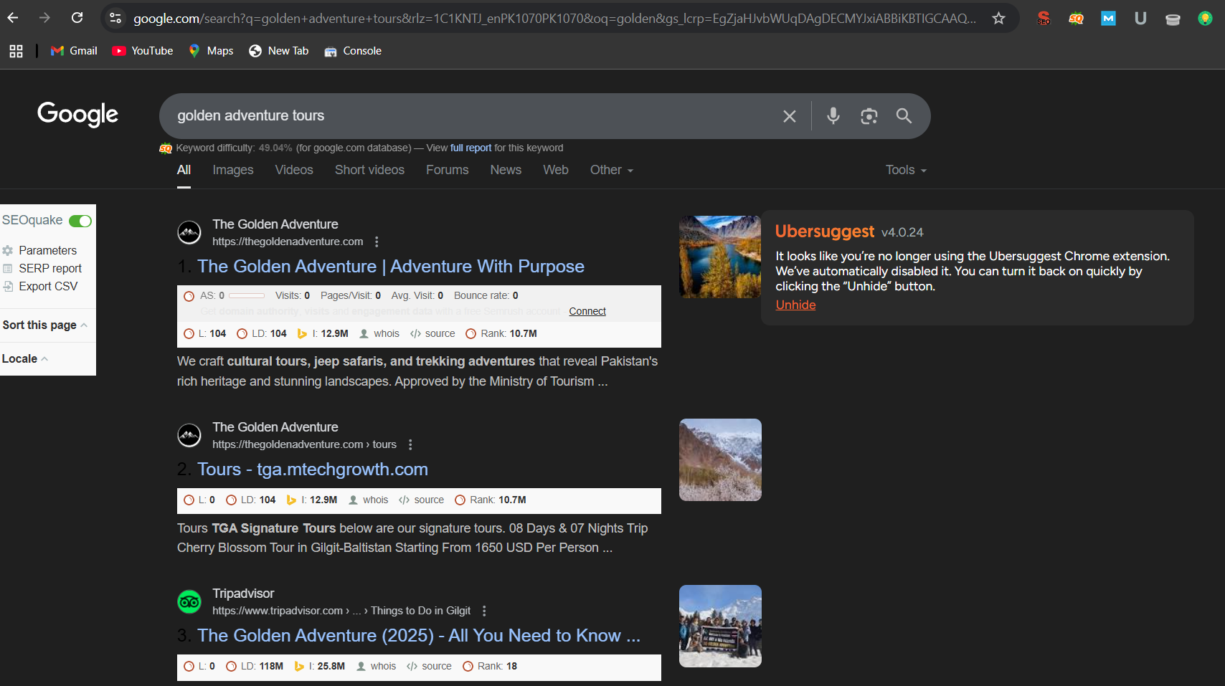The image size is (1225, 686).
Task: Open the Tools dropdown
Action: point(907,170)
